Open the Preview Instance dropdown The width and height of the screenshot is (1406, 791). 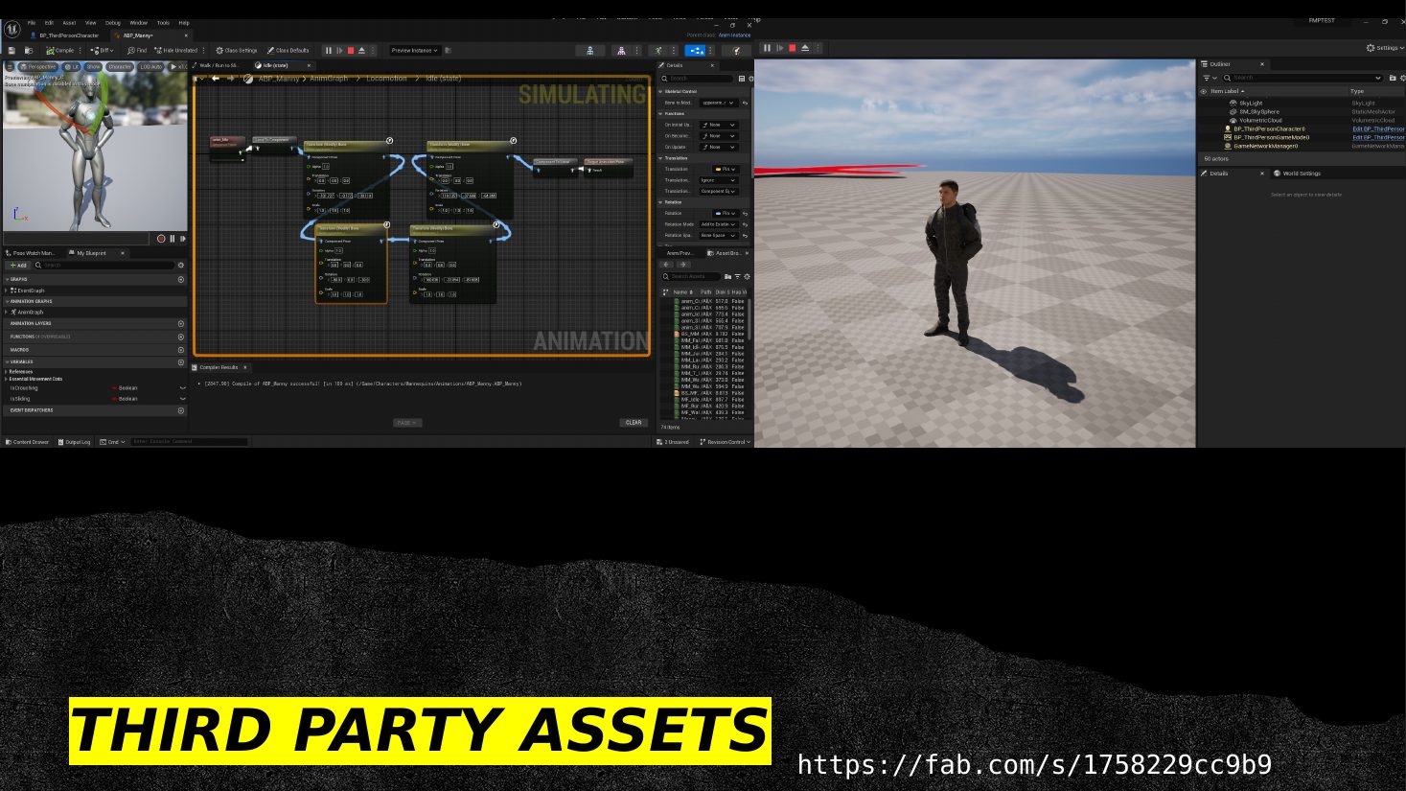point(414,51)
